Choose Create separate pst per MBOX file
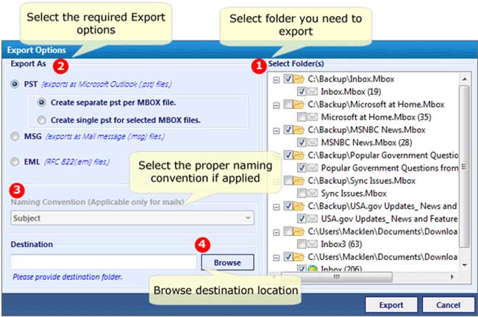This screenshot has height=317, width=478. click(x=41, y=102)
